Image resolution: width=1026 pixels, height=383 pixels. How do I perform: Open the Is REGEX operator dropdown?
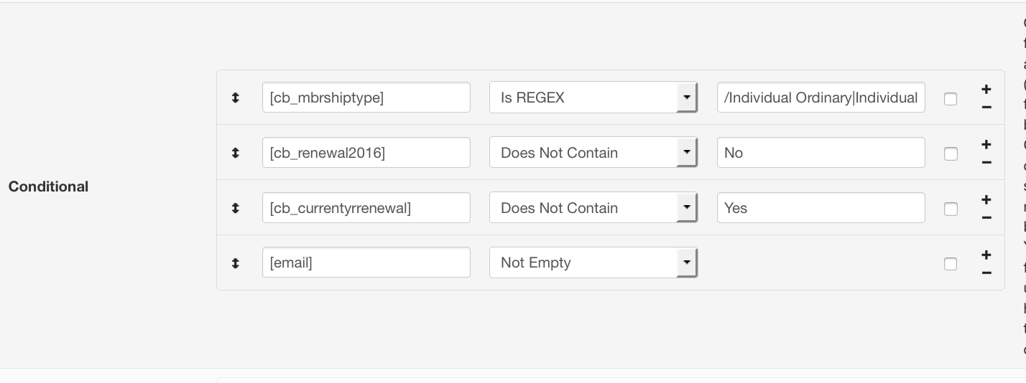[593, 98]
